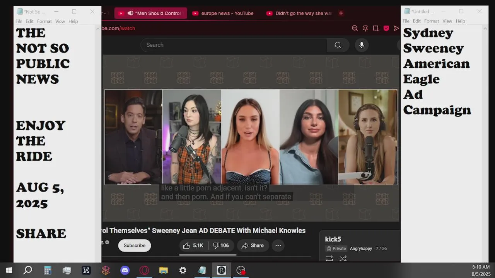Click the zoom-out magnifier in address bar
This screenshot has width=495, height=278.
pos(355,28)
